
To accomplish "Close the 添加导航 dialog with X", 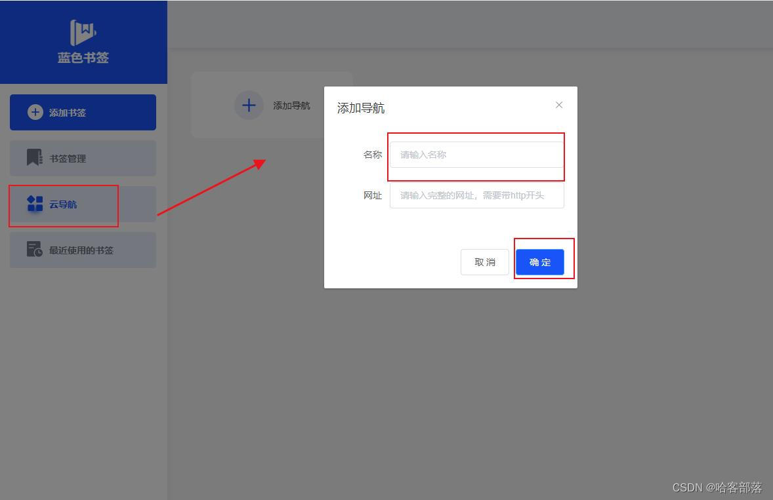I will pyautogui.click(x=559, y=105).
